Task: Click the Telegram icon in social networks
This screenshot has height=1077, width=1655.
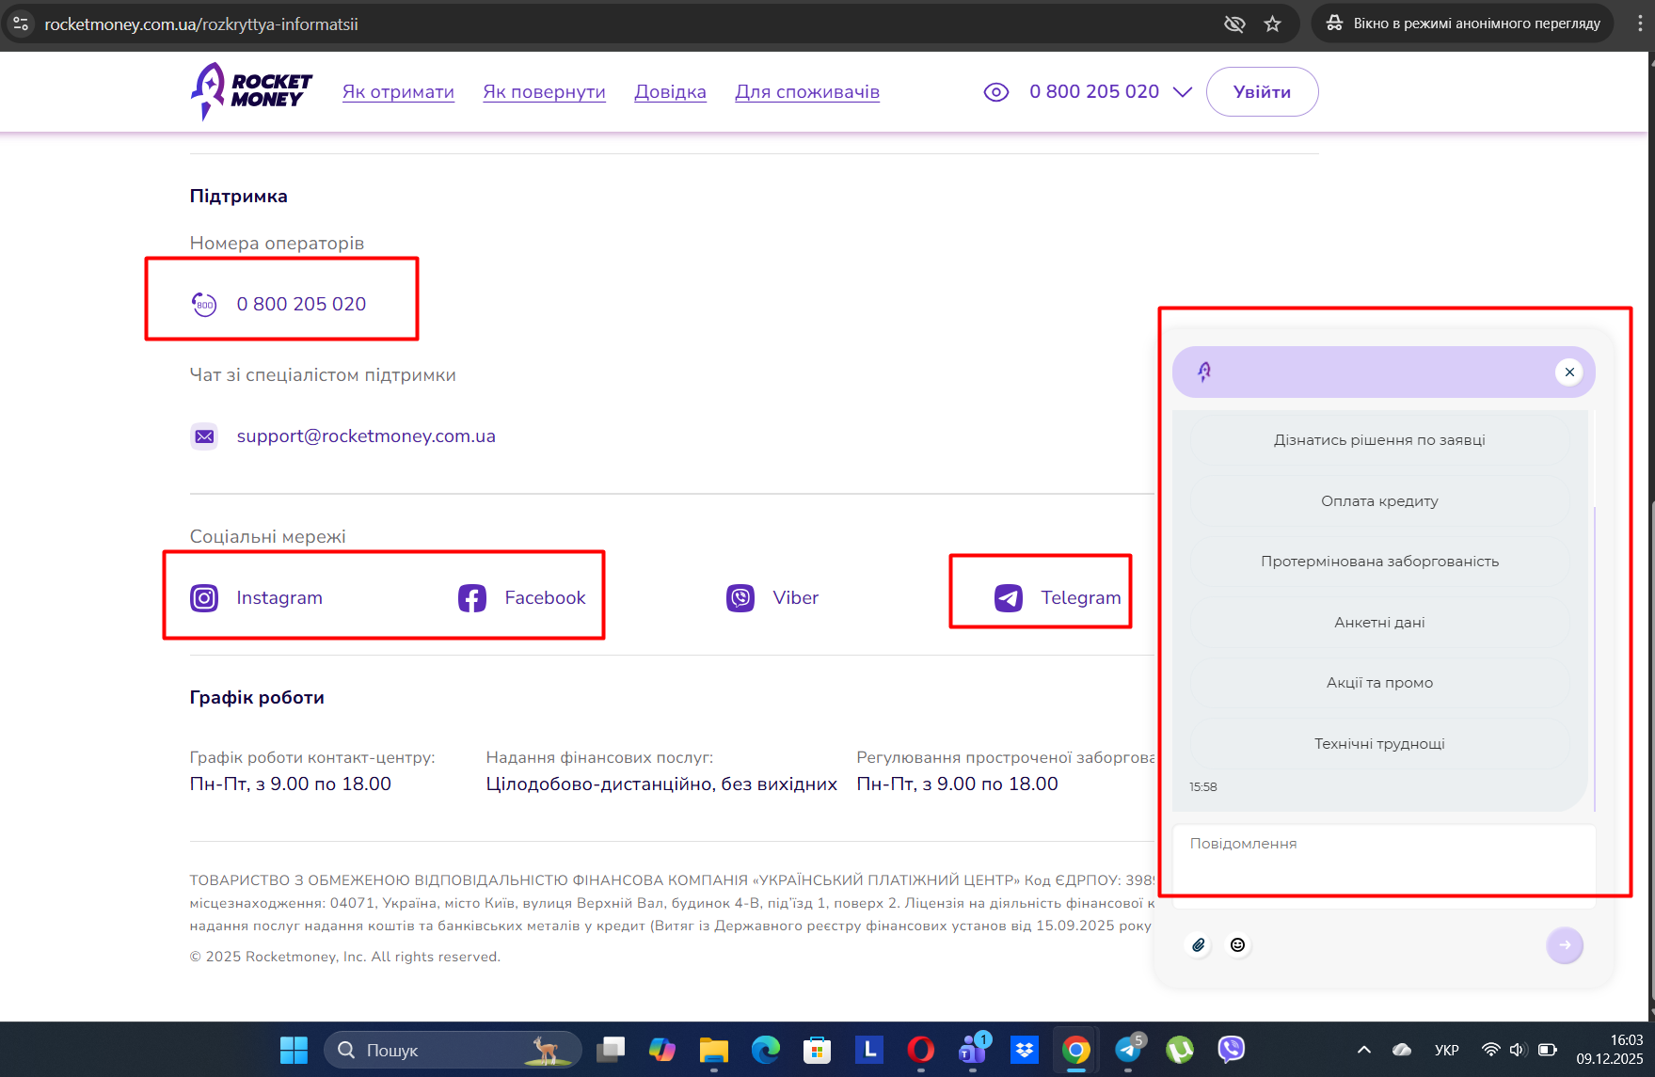Action: coord(1009,598)
